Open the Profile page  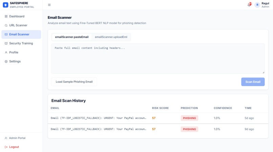(x=21, y=52)
